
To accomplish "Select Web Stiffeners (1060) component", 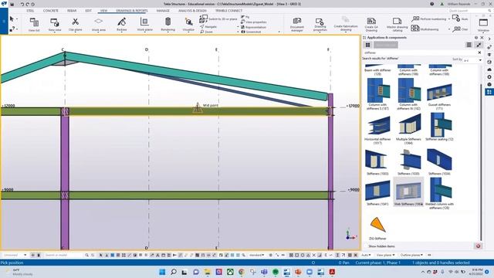I will click(408, 192).
